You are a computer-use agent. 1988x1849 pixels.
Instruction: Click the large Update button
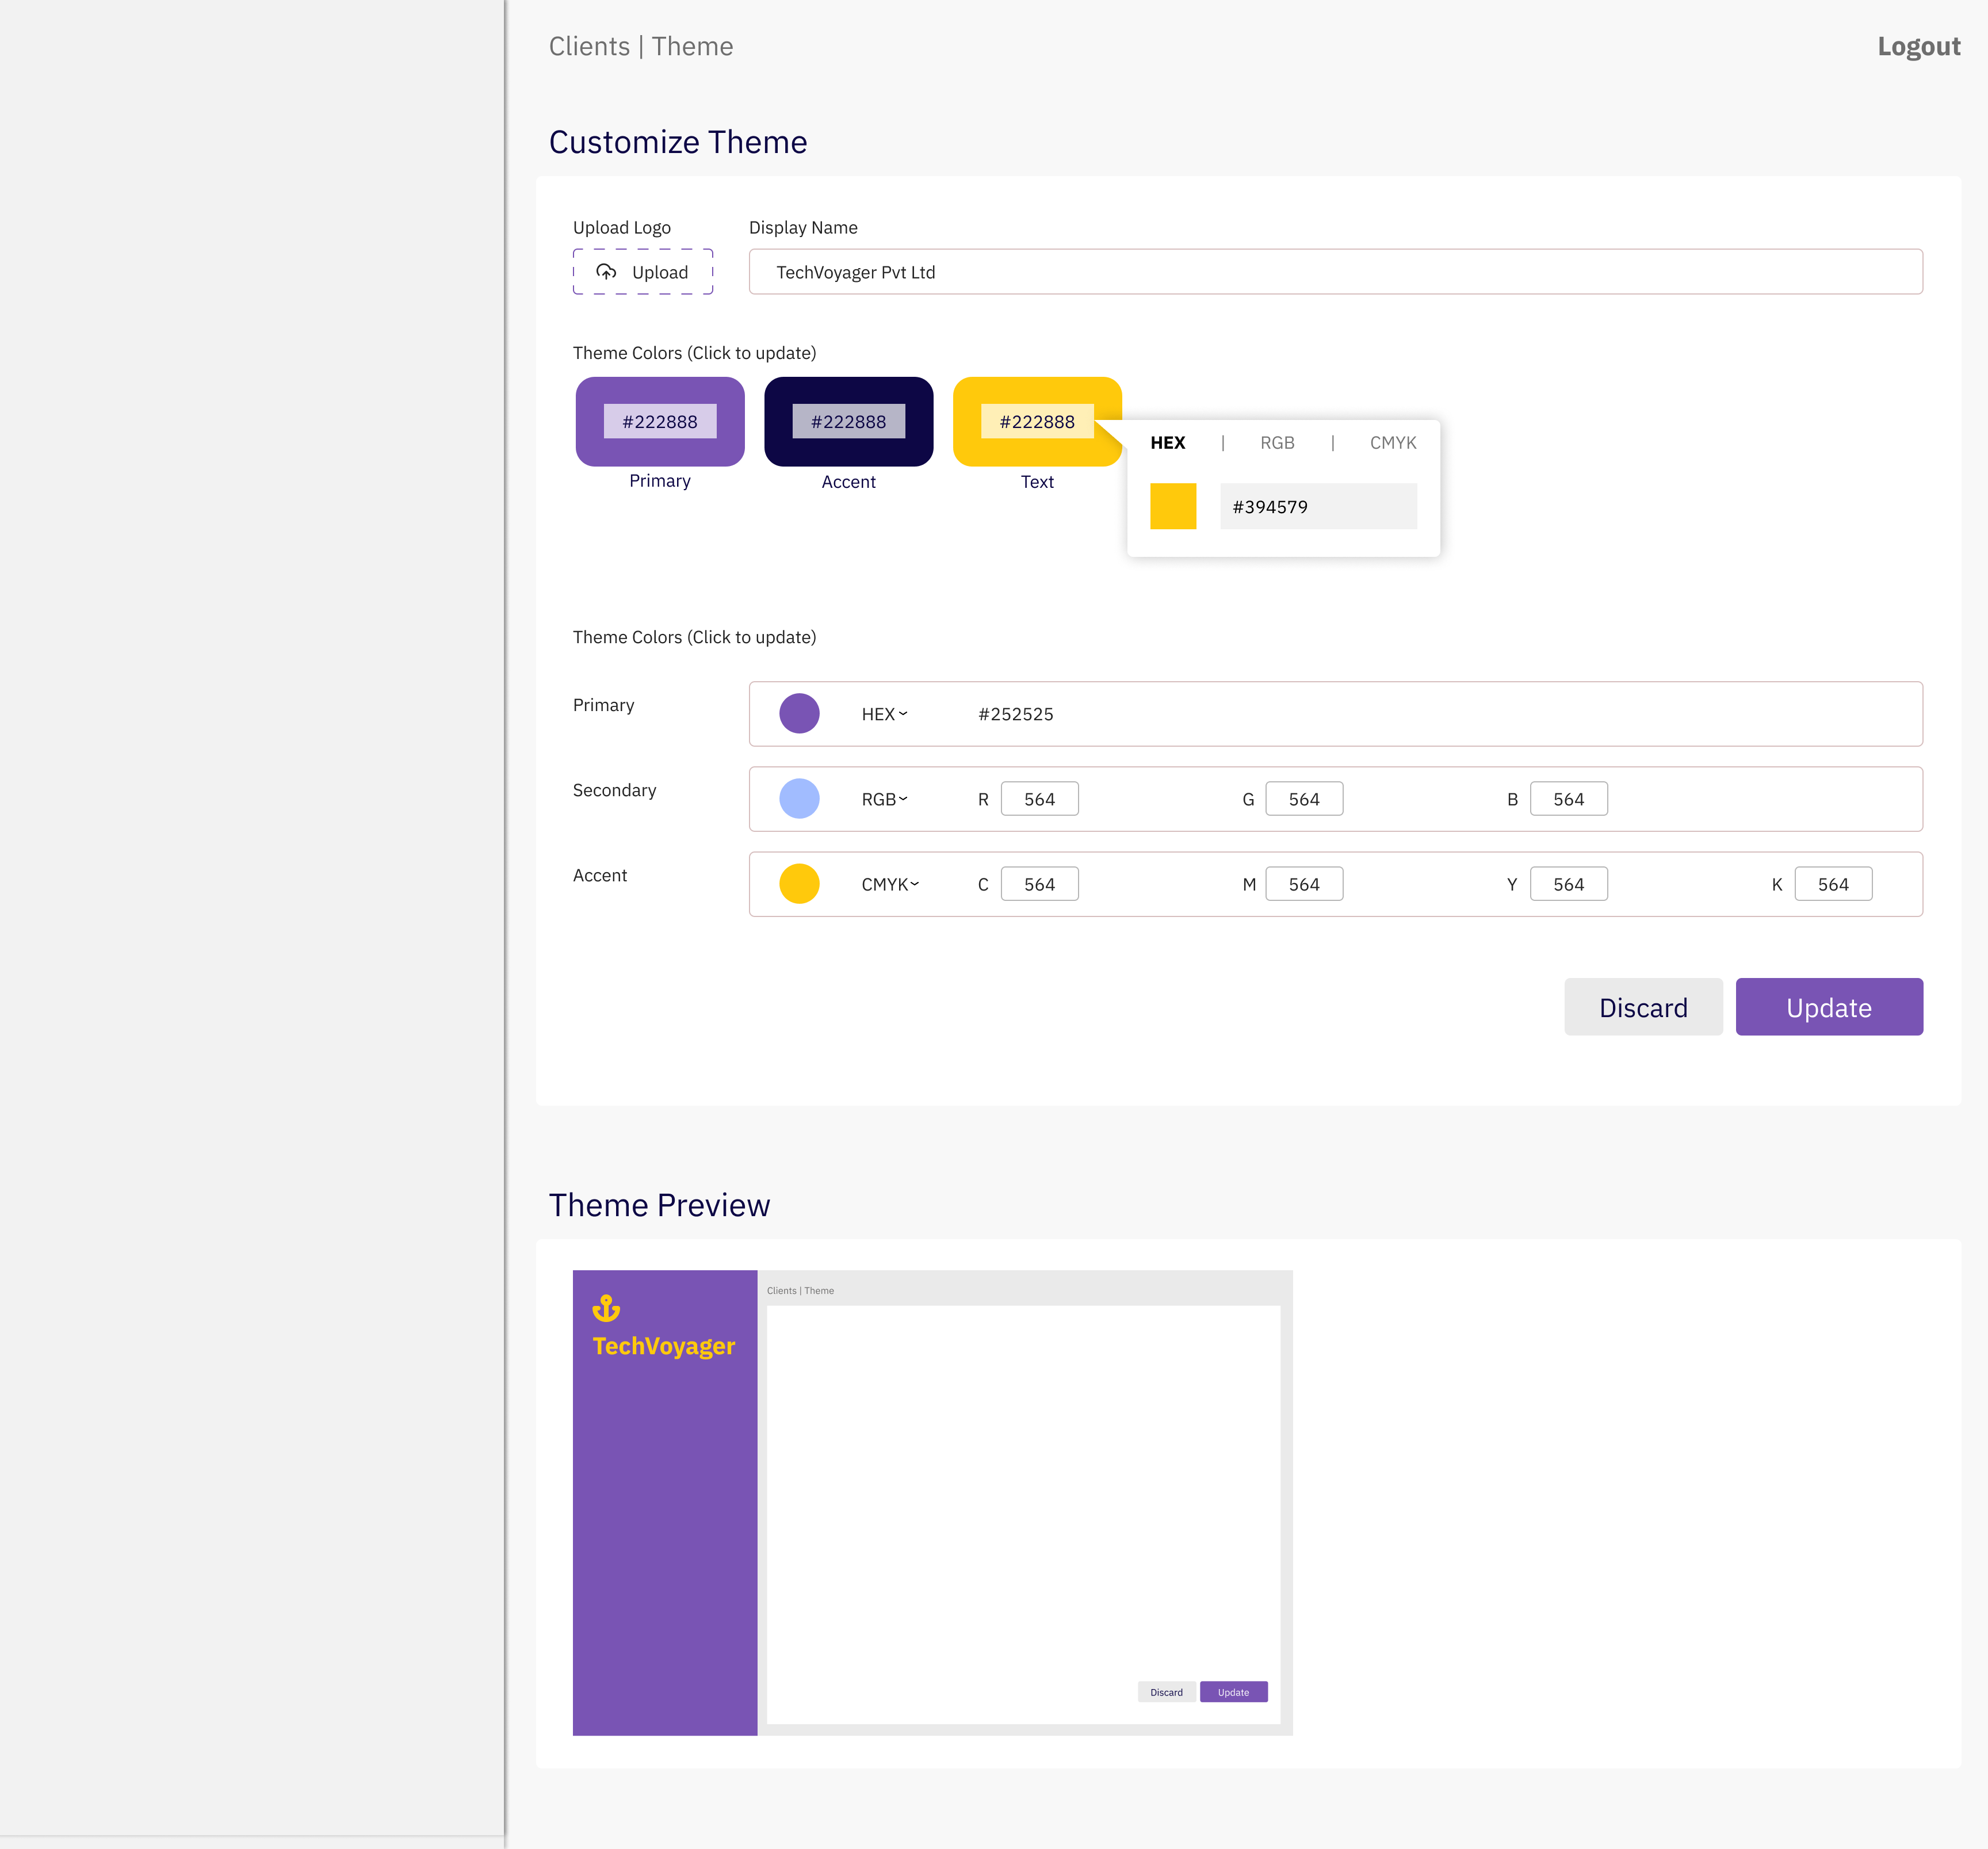(x=1829, y=1007)
